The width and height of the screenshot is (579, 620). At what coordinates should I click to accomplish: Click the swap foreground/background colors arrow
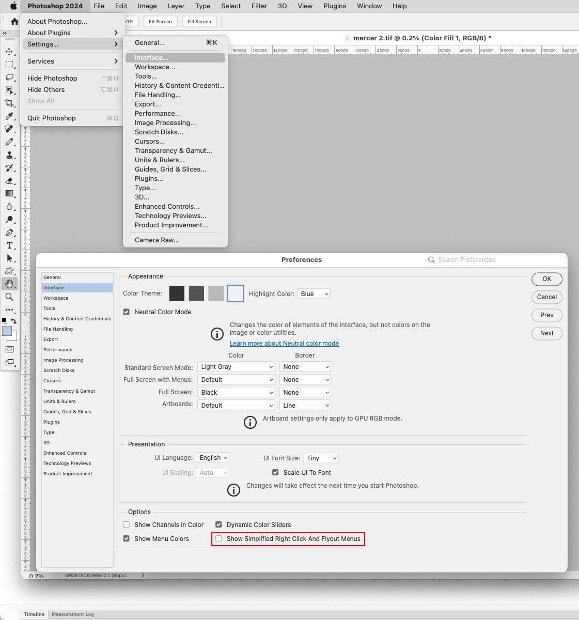point(14,321)
